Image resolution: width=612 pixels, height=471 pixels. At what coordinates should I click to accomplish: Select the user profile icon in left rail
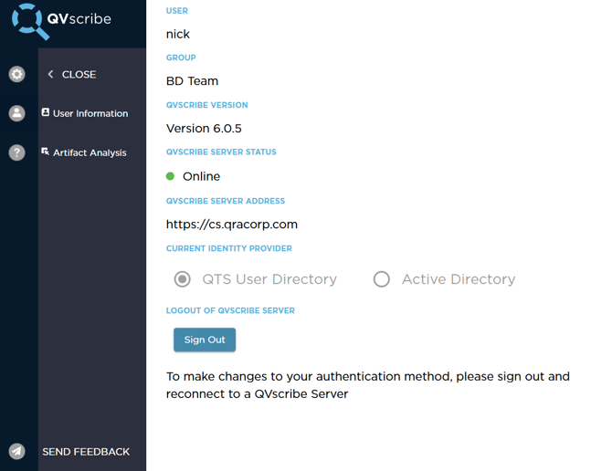pos(16,113)
